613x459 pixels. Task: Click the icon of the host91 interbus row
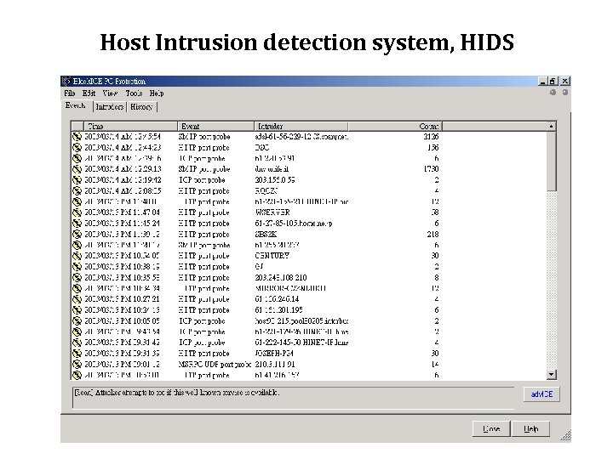pos(77,320)
